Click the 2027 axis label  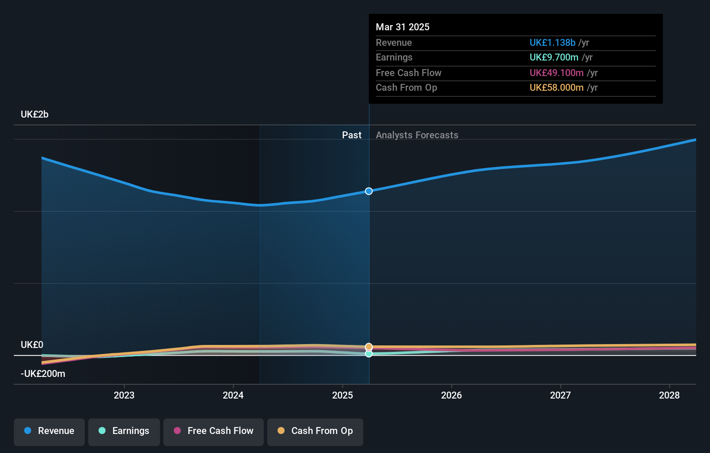560,395
